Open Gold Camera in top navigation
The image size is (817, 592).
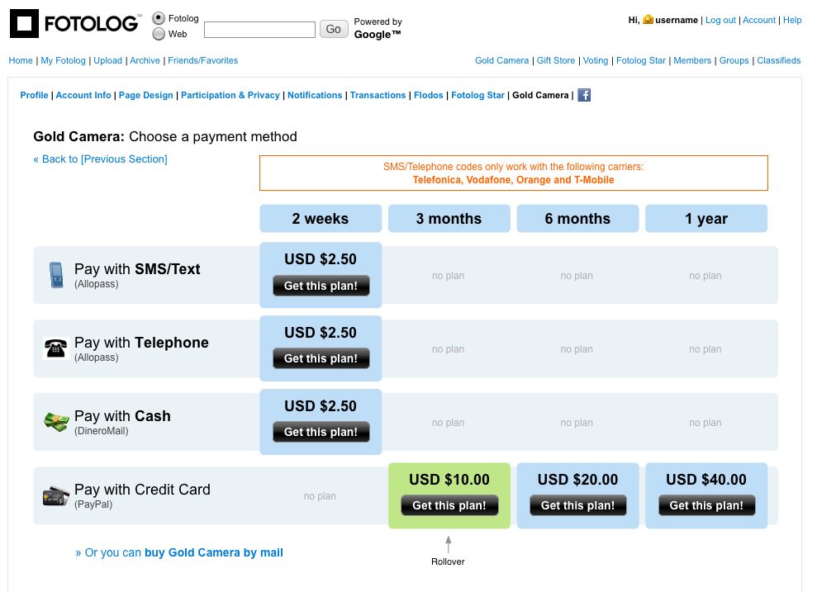[x=501, y=60]
